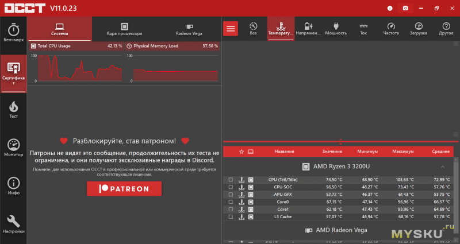
Task: Click thermometer icon in Core0 row
Action: [x=241, y=202]
